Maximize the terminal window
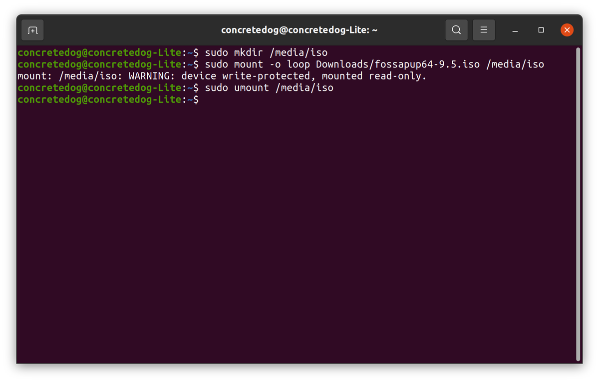The width and height of the screenshot is (599, 382). tap(541, 30)
